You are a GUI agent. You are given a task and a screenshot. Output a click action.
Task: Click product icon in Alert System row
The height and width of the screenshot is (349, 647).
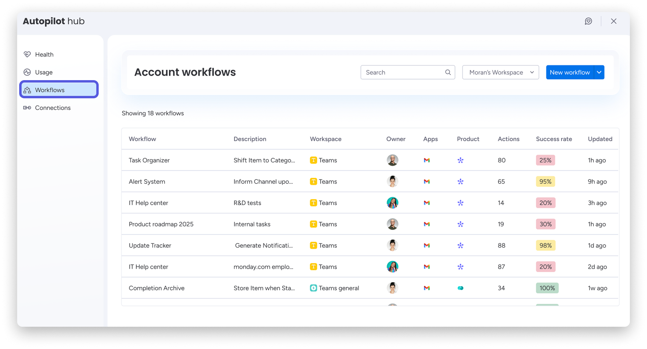coord(461,182)
